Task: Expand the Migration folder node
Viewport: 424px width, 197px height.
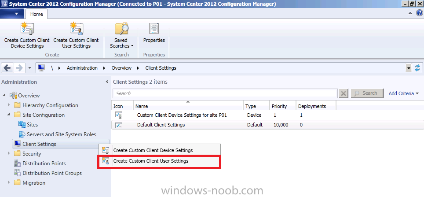Action: tap(9, 182)
